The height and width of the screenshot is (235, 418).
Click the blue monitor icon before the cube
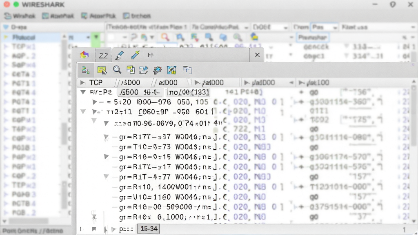[x=209, y=37]
